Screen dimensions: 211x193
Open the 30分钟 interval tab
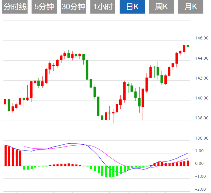coord(73,7)
